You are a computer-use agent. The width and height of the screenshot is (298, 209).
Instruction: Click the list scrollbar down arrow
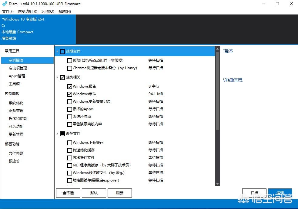217,184
